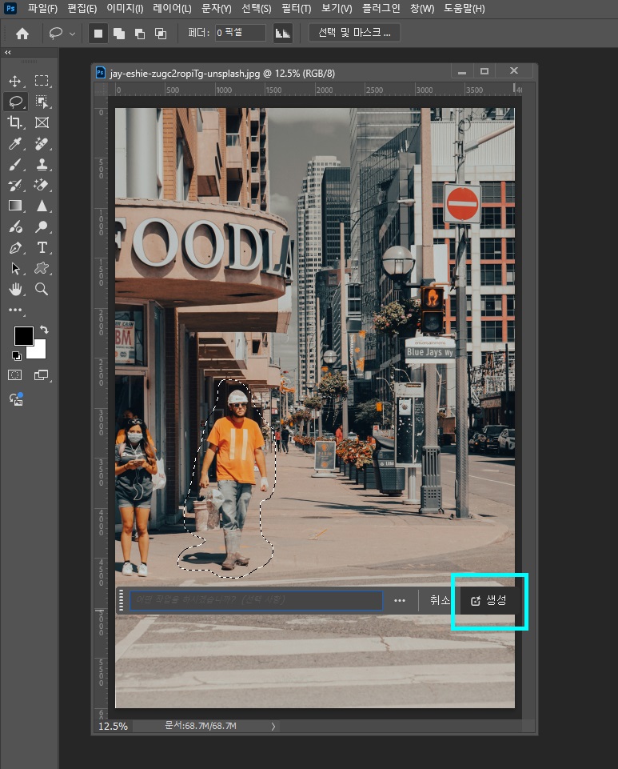Select the Spot Healing Brush tool
The width and height of the screenshot is (618, 769).
[42, 143]
